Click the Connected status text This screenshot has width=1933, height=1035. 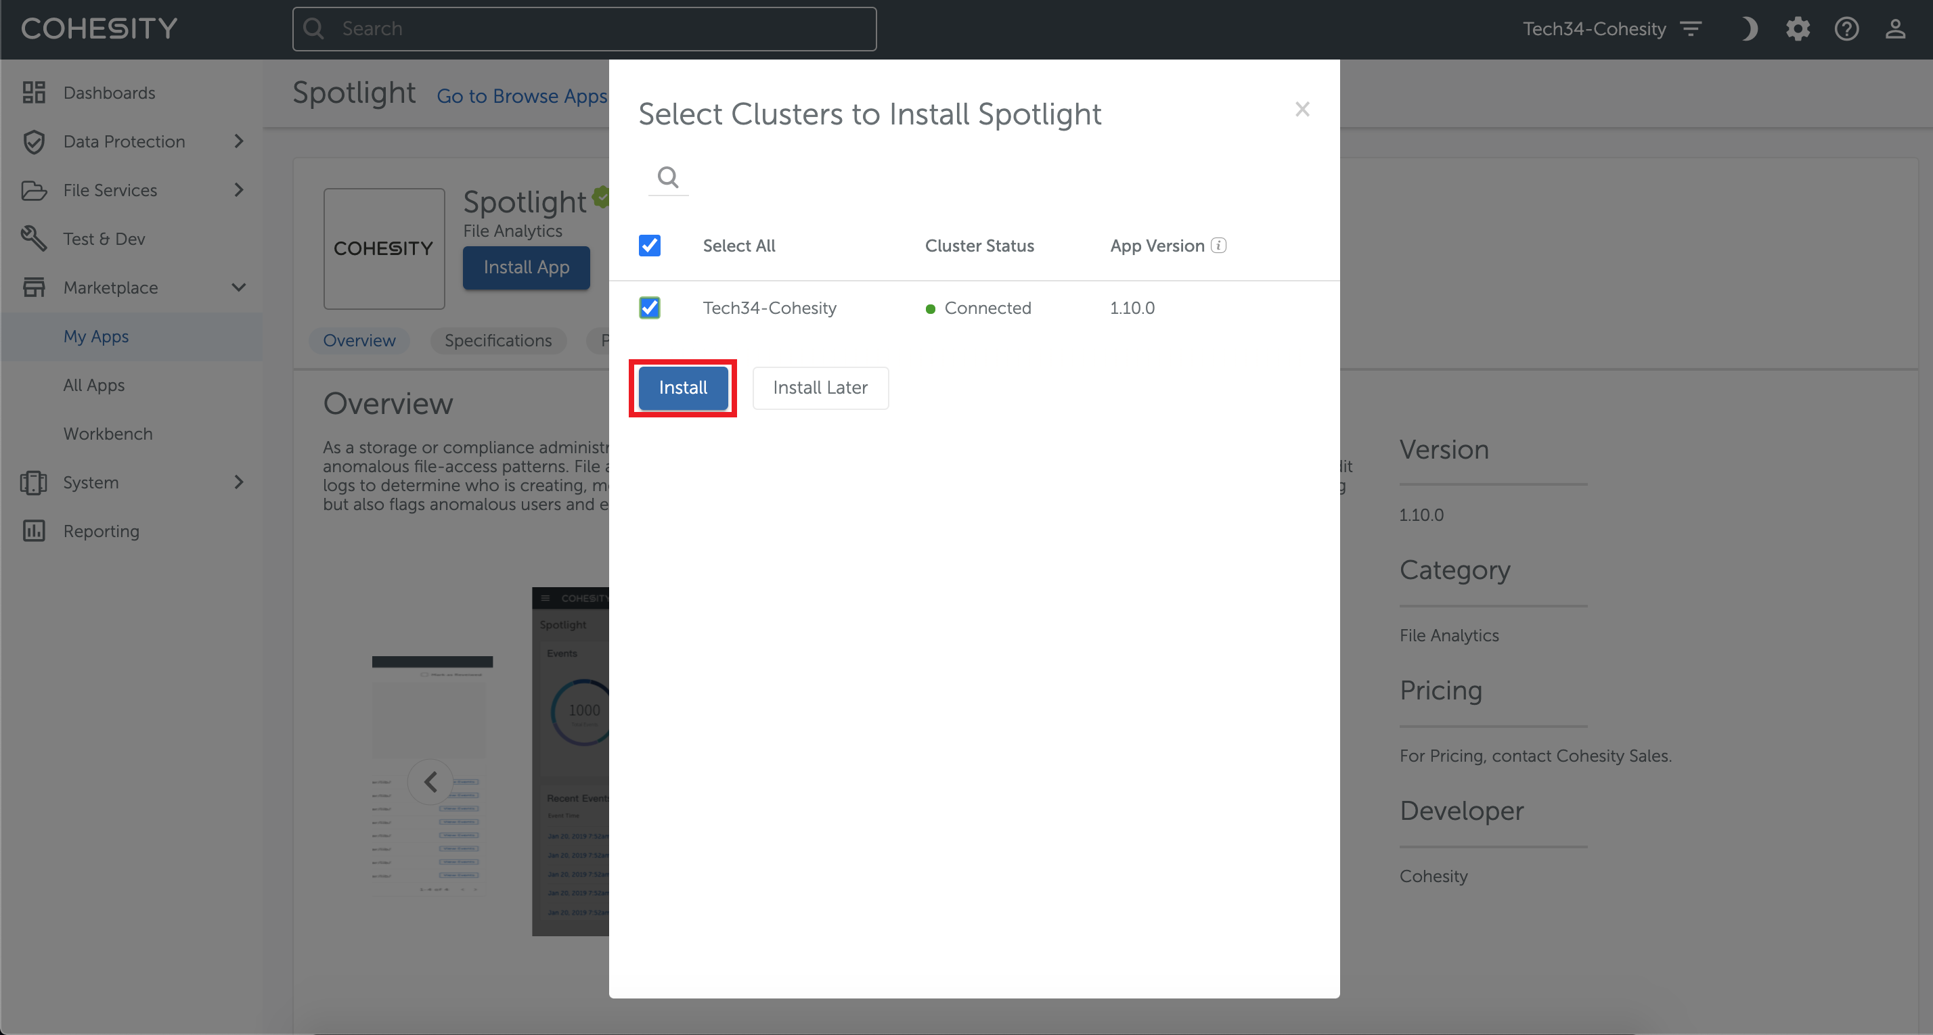(987, 308)
